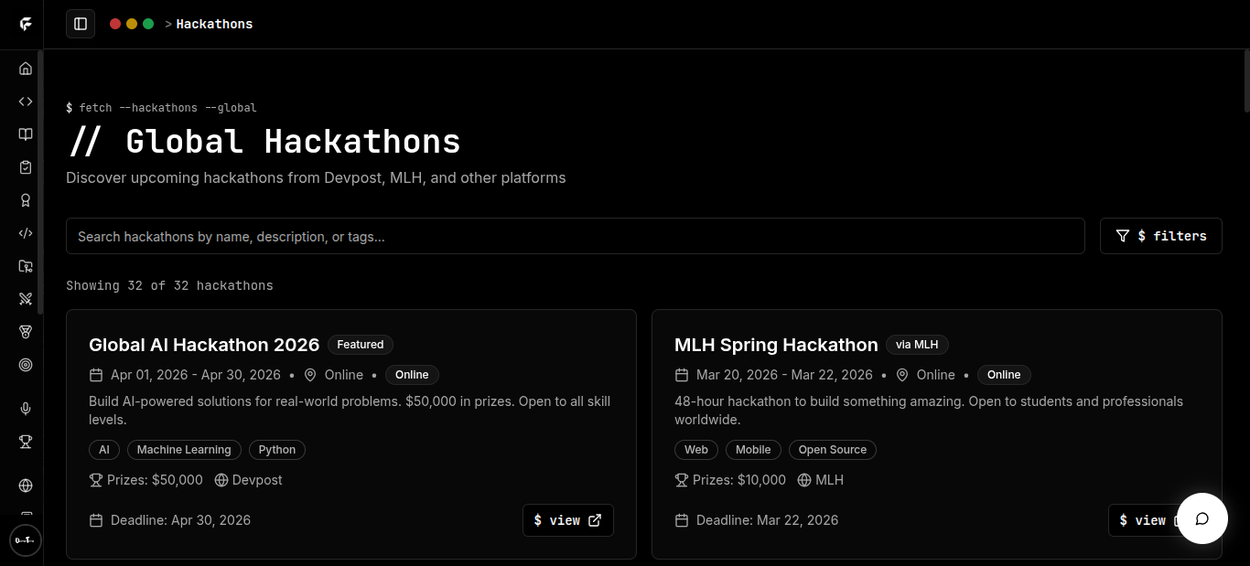This screenshot has height=566, width=1250.
Task: Click the code brackets sidebar icon
Action: (26, 101)
